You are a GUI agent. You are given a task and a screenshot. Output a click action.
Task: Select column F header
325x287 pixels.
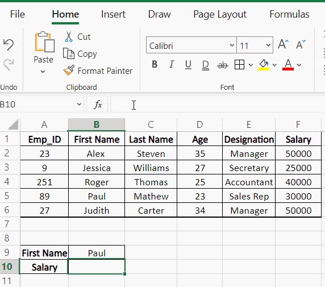pos(298,124)
